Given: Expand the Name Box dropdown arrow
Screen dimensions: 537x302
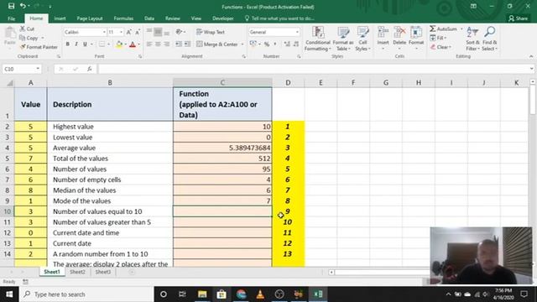Looking at the screenshot, I should [x=38, y=69].
